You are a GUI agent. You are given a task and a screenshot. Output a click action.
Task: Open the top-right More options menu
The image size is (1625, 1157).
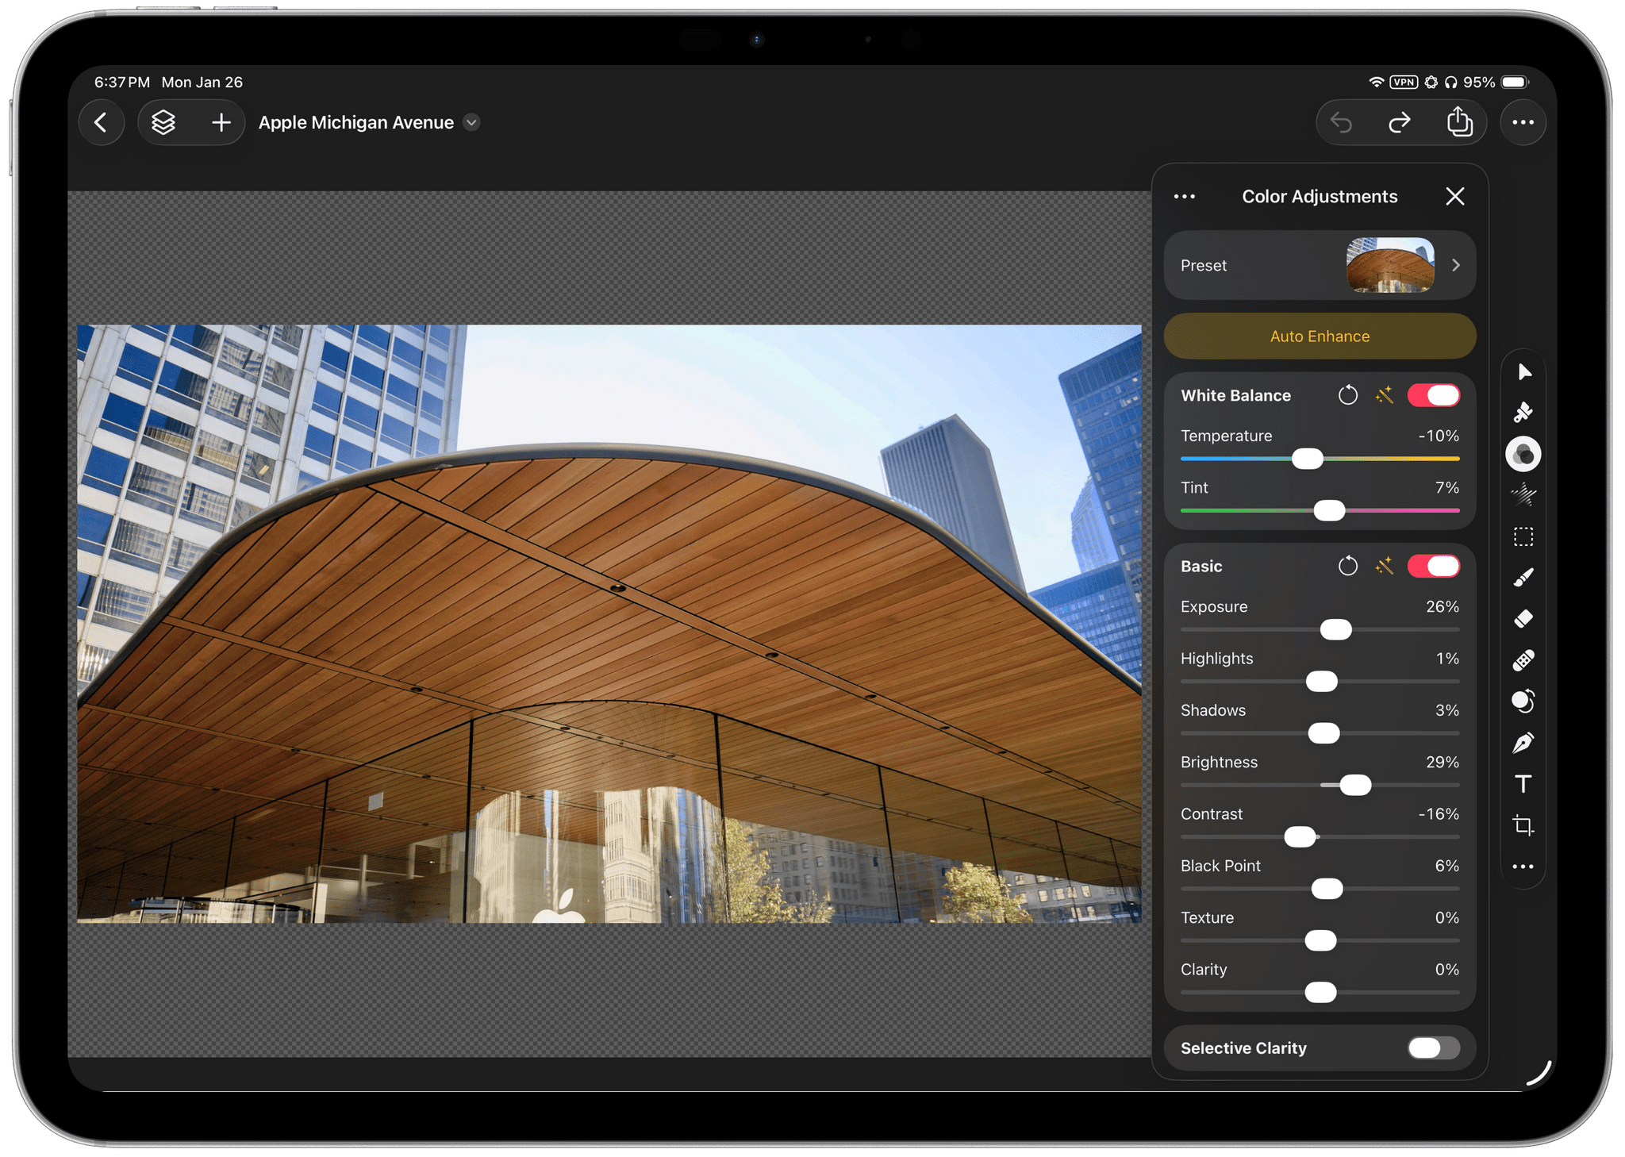click(1522, 122)
